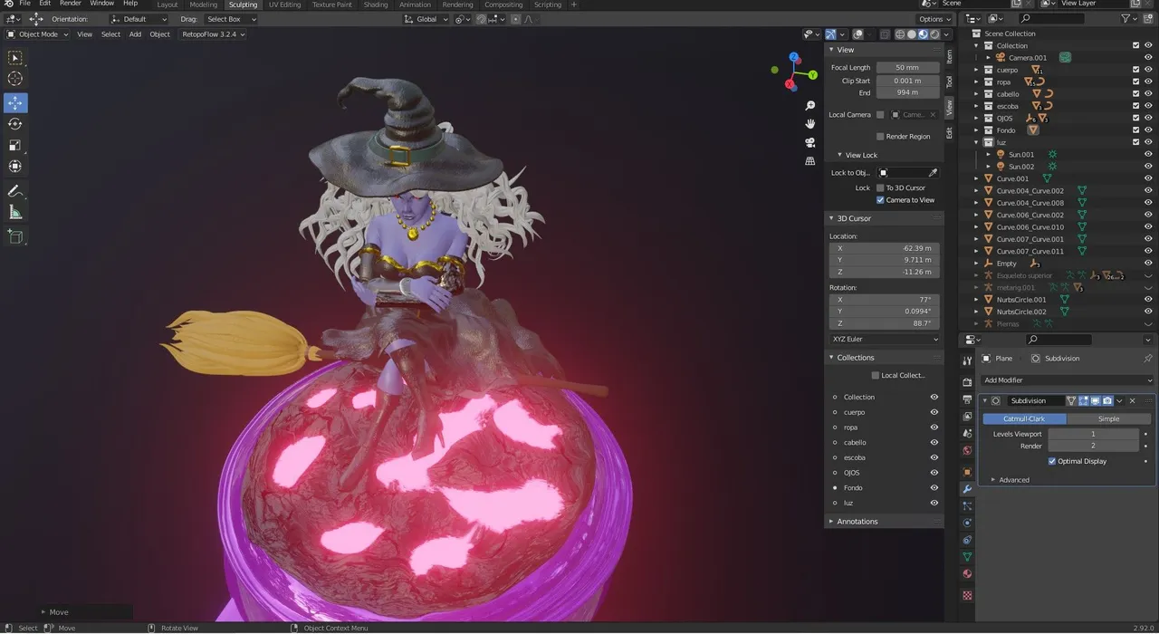Open the Item sidebar tab
Screen dimensions: 1159x634
click(949, 56)
